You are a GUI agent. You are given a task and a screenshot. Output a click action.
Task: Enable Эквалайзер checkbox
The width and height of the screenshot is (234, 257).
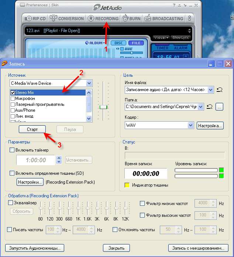pos(10,202)
